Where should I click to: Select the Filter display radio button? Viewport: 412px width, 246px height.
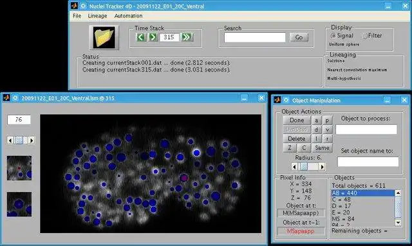pos(365,35)
